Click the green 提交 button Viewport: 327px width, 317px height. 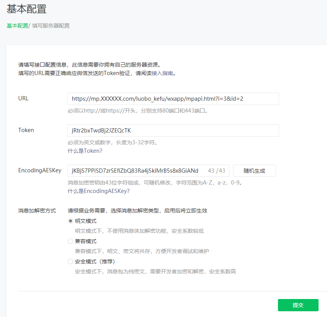(298, 305)
